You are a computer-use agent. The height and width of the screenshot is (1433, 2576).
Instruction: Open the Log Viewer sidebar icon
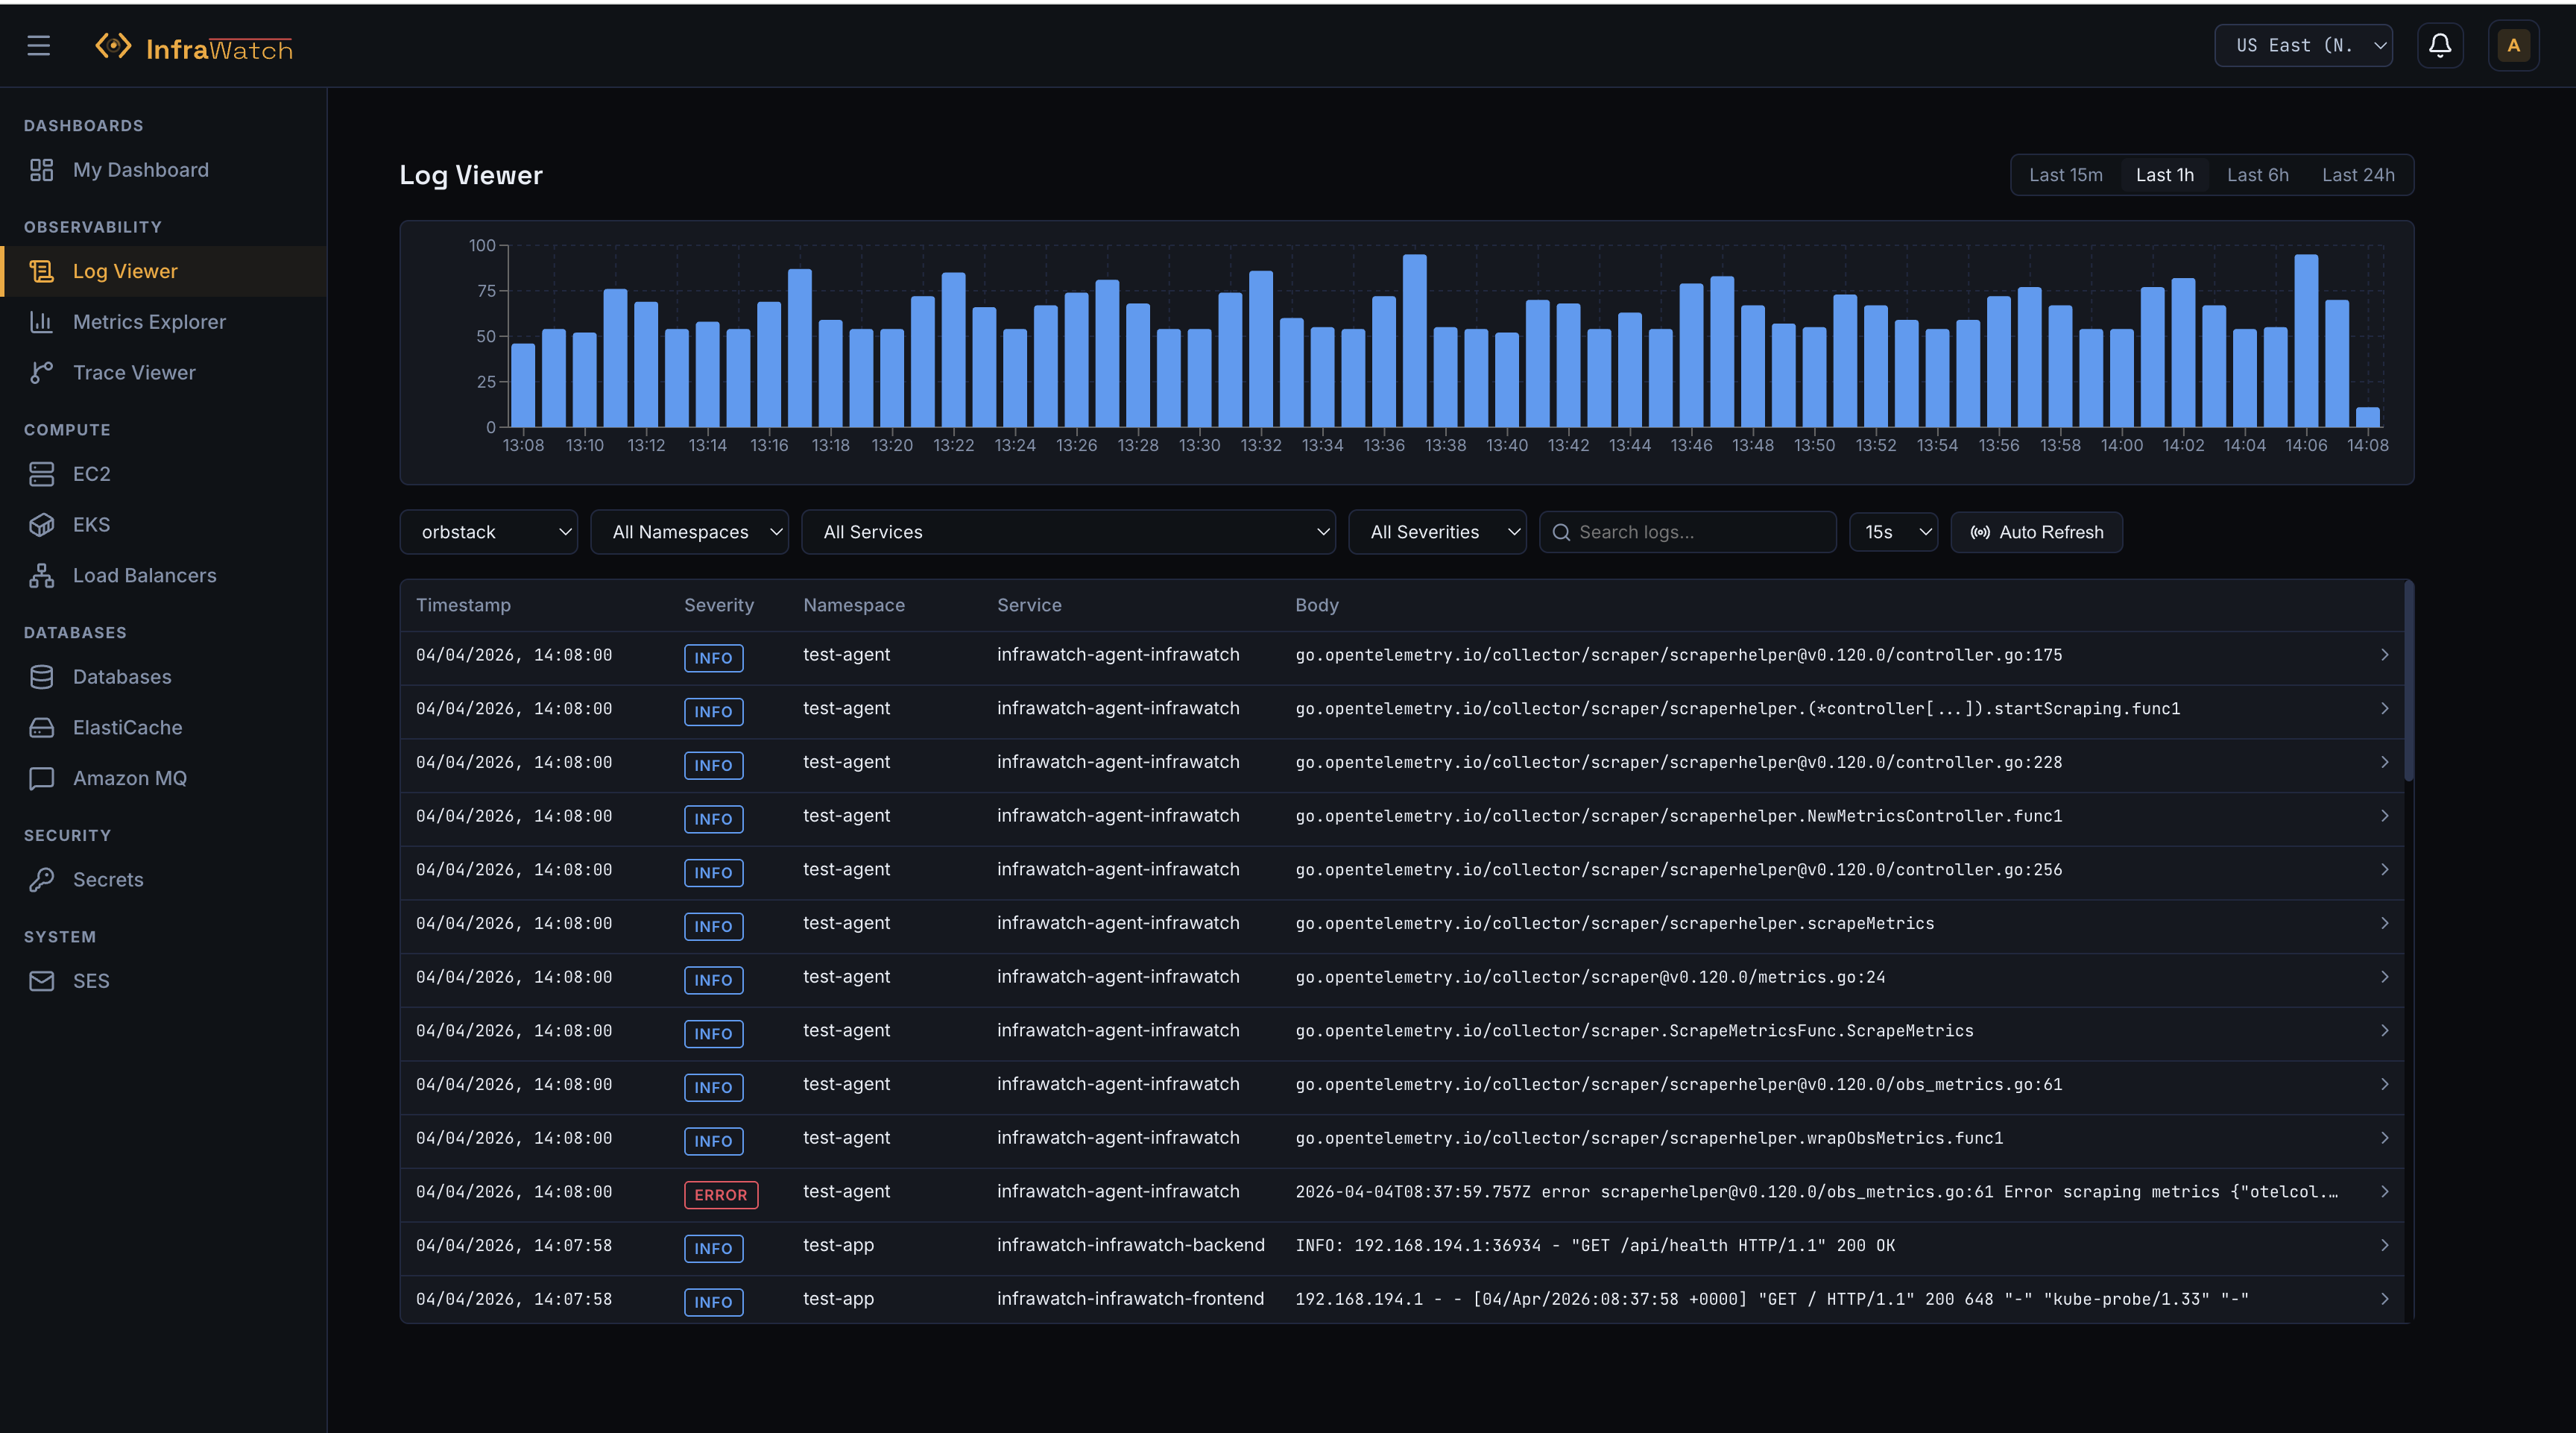pos(41,270)
